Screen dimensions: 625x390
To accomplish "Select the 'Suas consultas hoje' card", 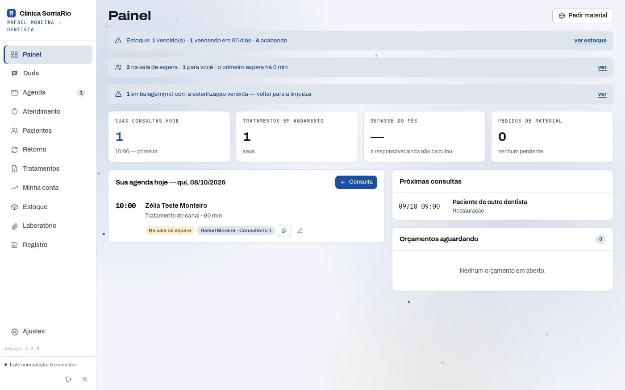I will click(169, 136).
